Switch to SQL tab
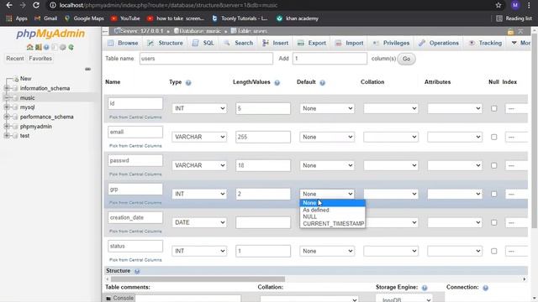538x302 pixels. click(x=203, y=43)
